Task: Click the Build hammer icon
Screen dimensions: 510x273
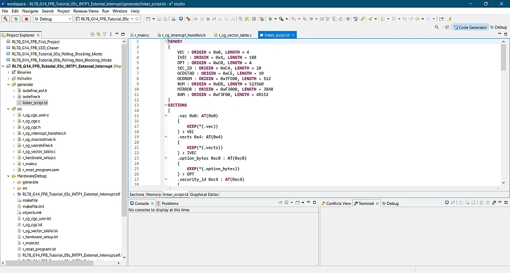Action: (5, 19)
